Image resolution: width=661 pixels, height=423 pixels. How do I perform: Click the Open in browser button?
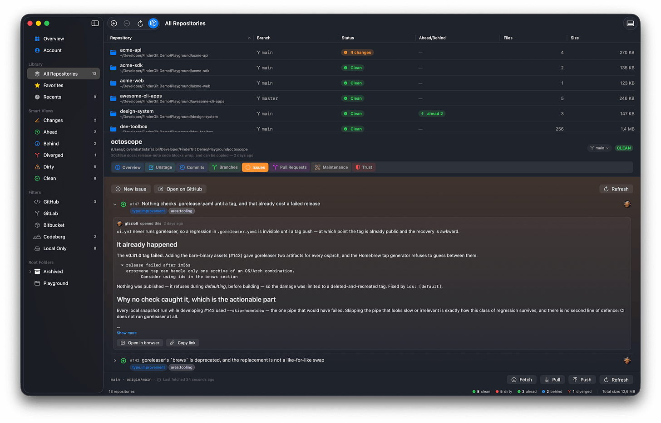pos(140,343)
